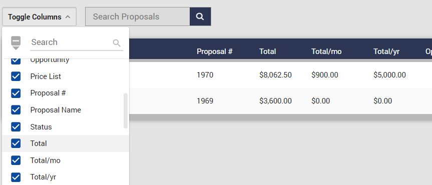Sort by the Proposal # column header
432x185 pixels.
click(215, 51)
